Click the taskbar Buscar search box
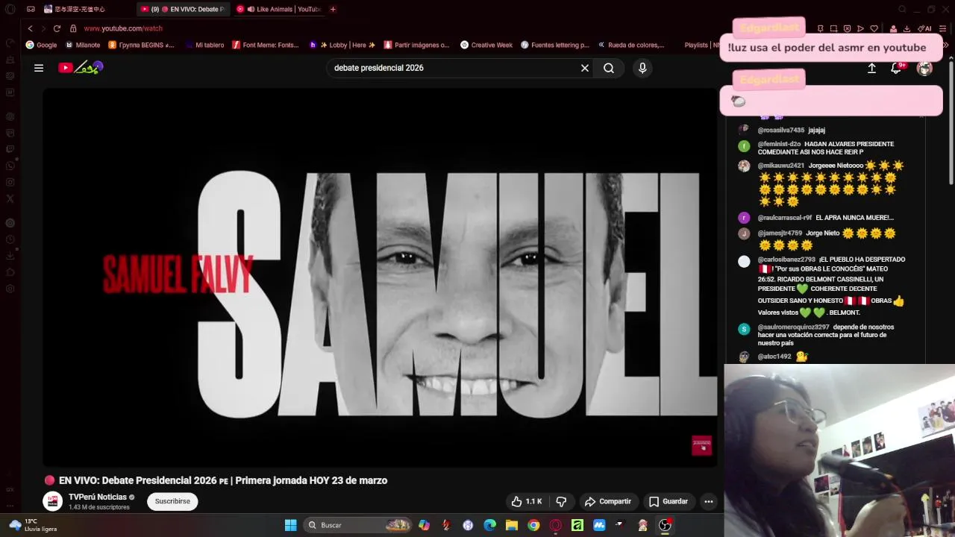Viewport: 955px width, 537px height. click(358, 525)
